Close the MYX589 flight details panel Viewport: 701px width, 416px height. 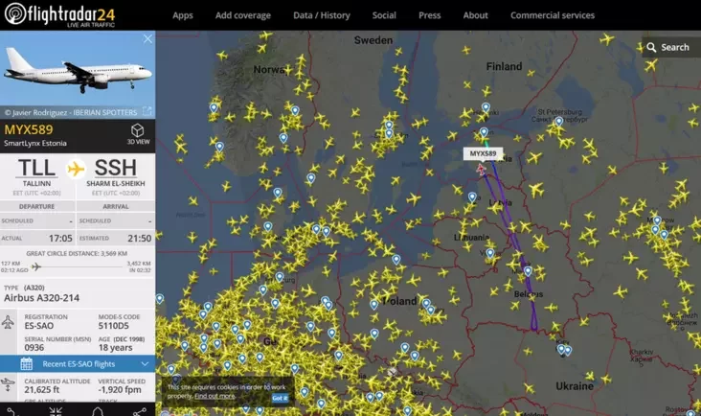(x=147, y=39)
